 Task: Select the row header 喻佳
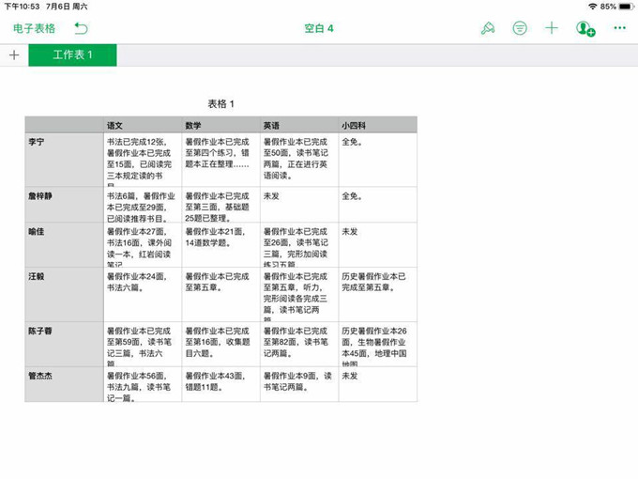pos(65,245)
